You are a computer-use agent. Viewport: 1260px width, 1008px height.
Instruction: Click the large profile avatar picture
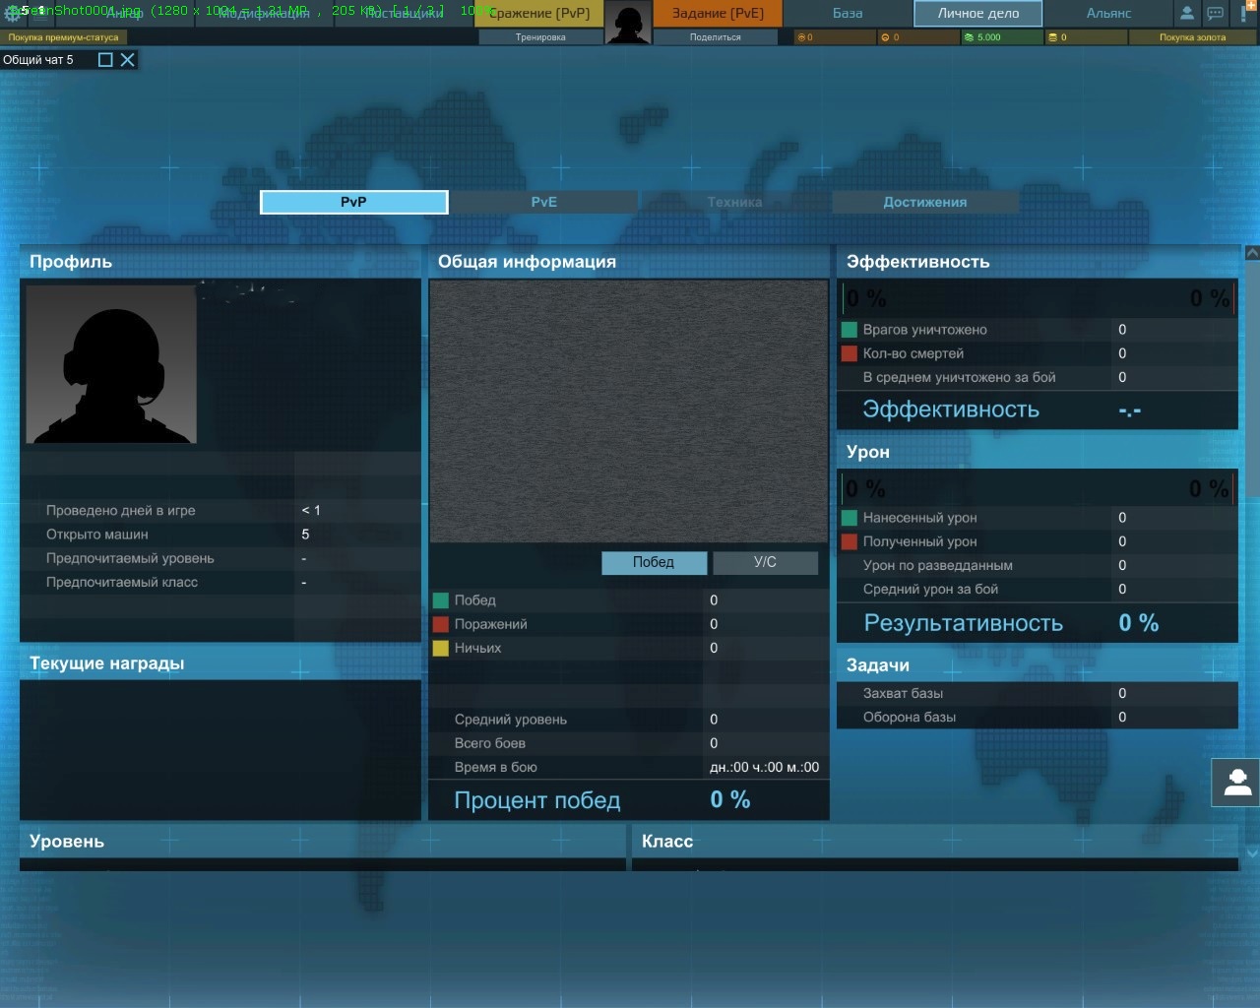111,364
